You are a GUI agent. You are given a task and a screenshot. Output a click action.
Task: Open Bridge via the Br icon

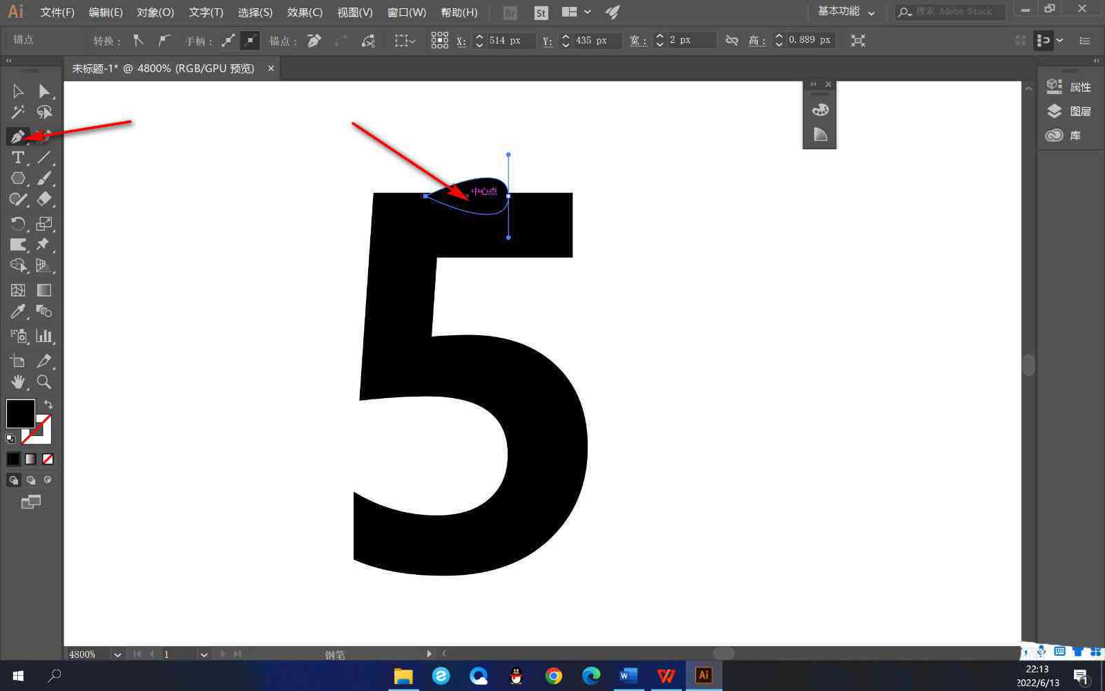tap(510, 12)
